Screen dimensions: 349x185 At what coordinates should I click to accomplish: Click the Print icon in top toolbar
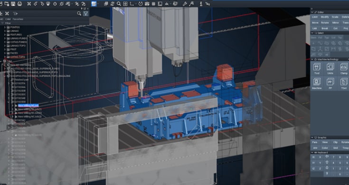click(19, 4)
